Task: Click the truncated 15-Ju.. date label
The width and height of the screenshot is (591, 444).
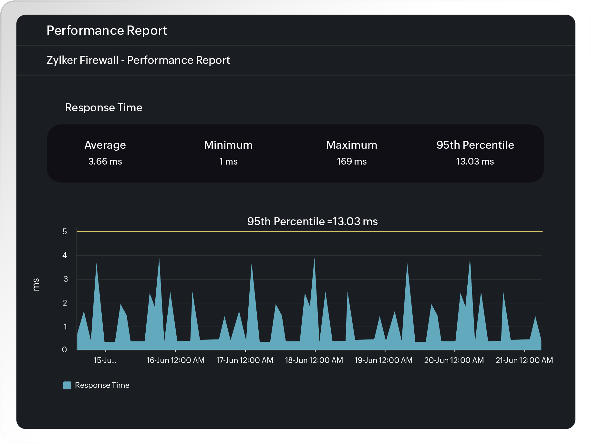Action: 104,360
